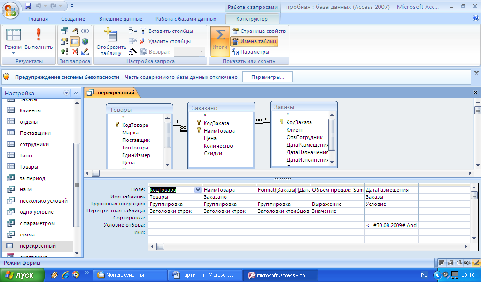
Task: Open the Главная ribbon tab
Action: point(38,19)
